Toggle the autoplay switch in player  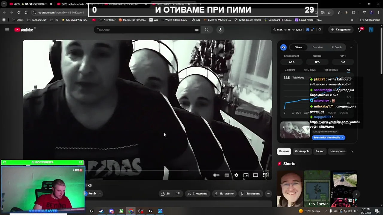216,175
